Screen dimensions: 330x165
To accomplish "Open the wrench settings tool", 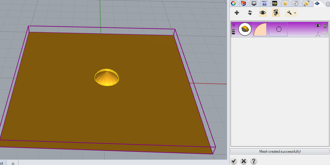I will (289, 13).
